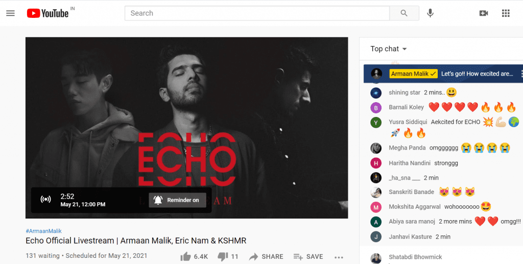Click the YouTube logo home icon
The height and width of the screenshot is (264, 523).
tap(47, 13)
